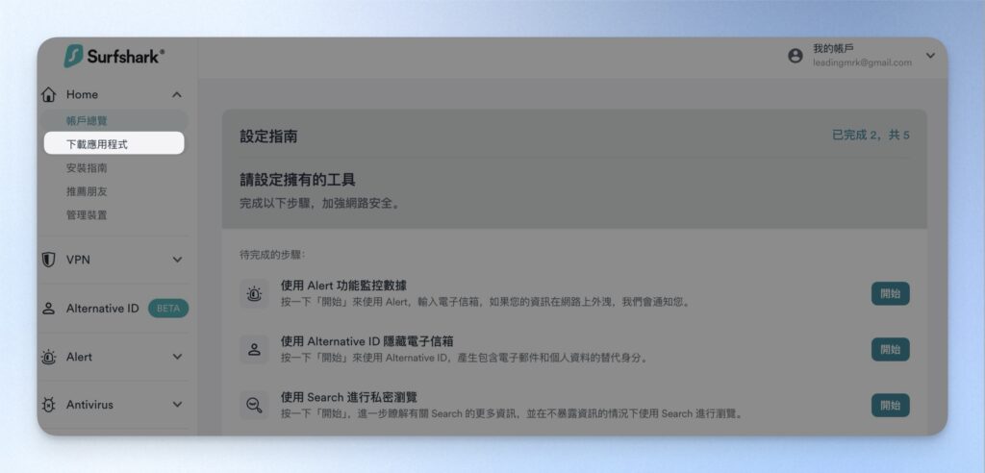Click the 請設定擁有的工具 heading

(x=298, y=181)
